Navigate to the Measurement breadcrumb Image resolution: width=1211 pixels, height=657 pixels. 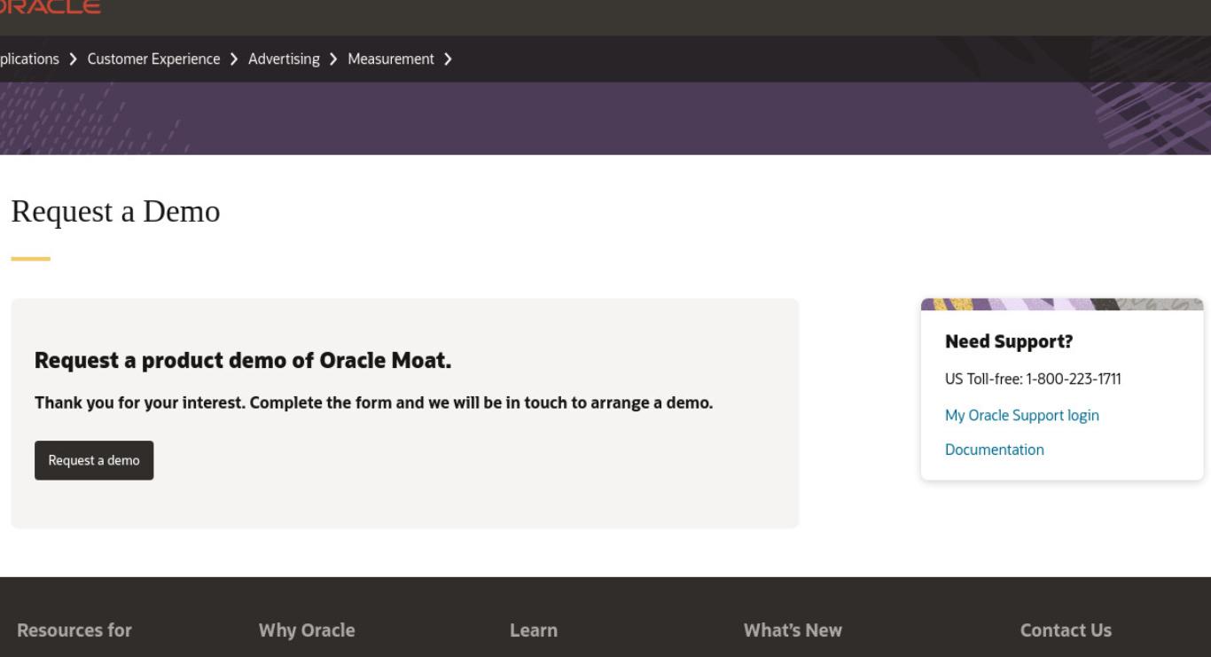391,59
